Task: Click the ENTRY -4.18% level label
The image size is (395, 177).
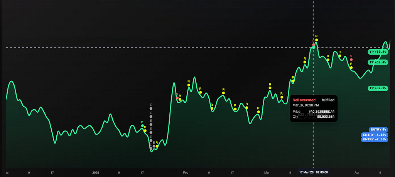Action: 374,135
